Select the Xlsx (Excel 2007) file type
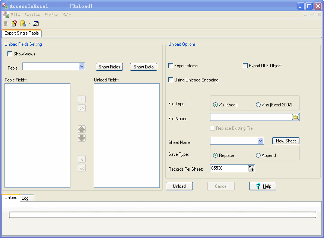The height and width of the screenshot is (238, 324). click(x=258, y=105)
